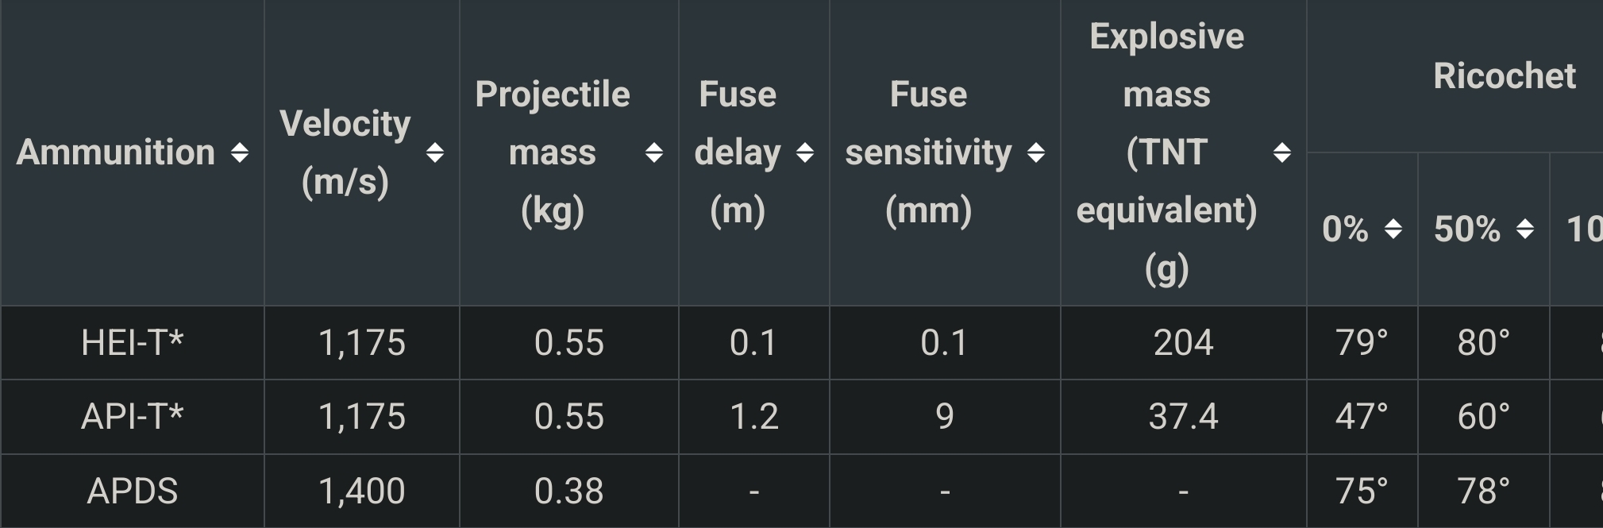Image resolution: width=1603 pixels, height=528 pixels.
Task: Sort table by Ammunition column arrow icon
Action: coord(240,152)
